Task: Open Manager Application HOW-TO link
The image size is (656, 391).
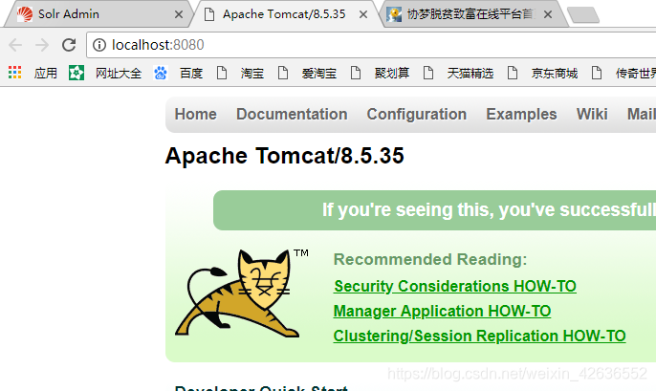Action: [442, 311]
